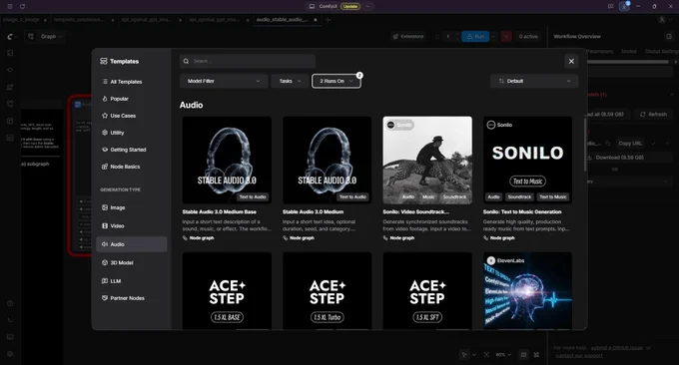Toggle link visibility icon on canvas toolbar

pyautogui.click(x=536, y=355)
